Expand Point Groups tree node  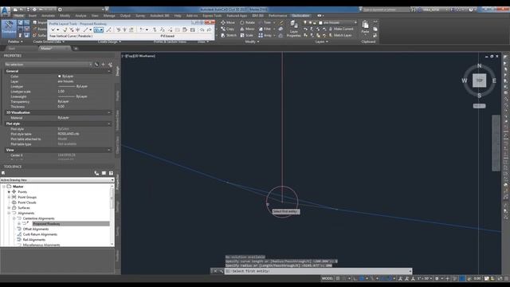9,197
